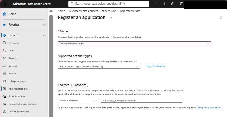
Task: Click the Enterprise apps icon
Action: click(4, 81)
